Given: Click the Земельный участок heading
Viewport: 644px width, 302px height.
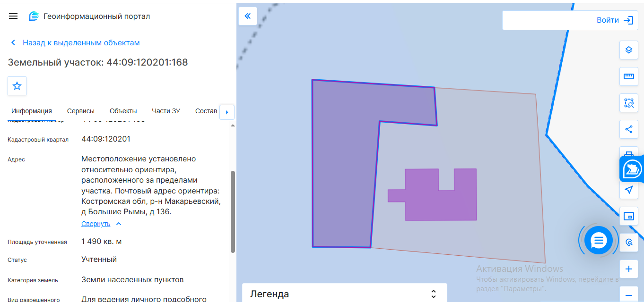Looking at the screenshot, I should tap(98, 62).
